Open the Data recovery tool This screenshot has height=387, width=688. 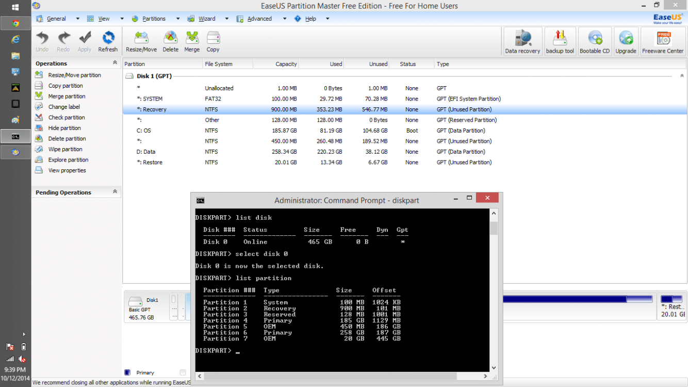522,41
